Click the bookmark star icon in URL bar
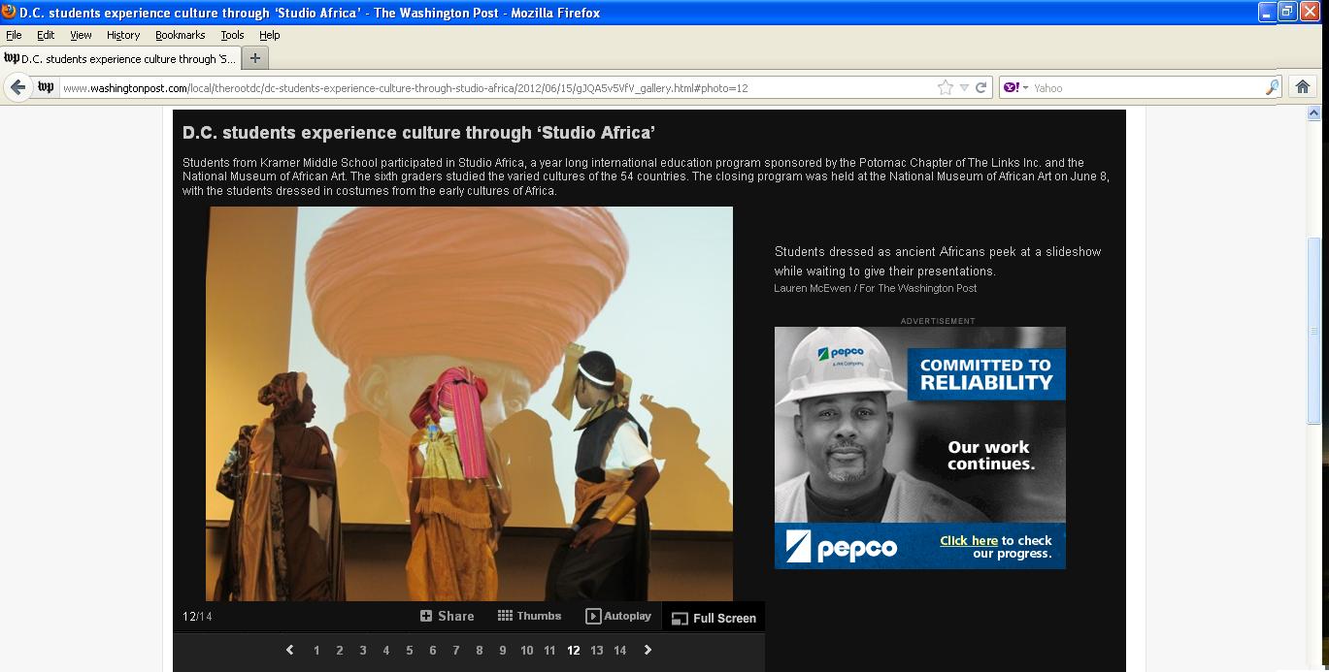 (945, 87)
